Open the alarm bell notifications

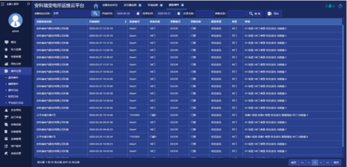point(330,6)
